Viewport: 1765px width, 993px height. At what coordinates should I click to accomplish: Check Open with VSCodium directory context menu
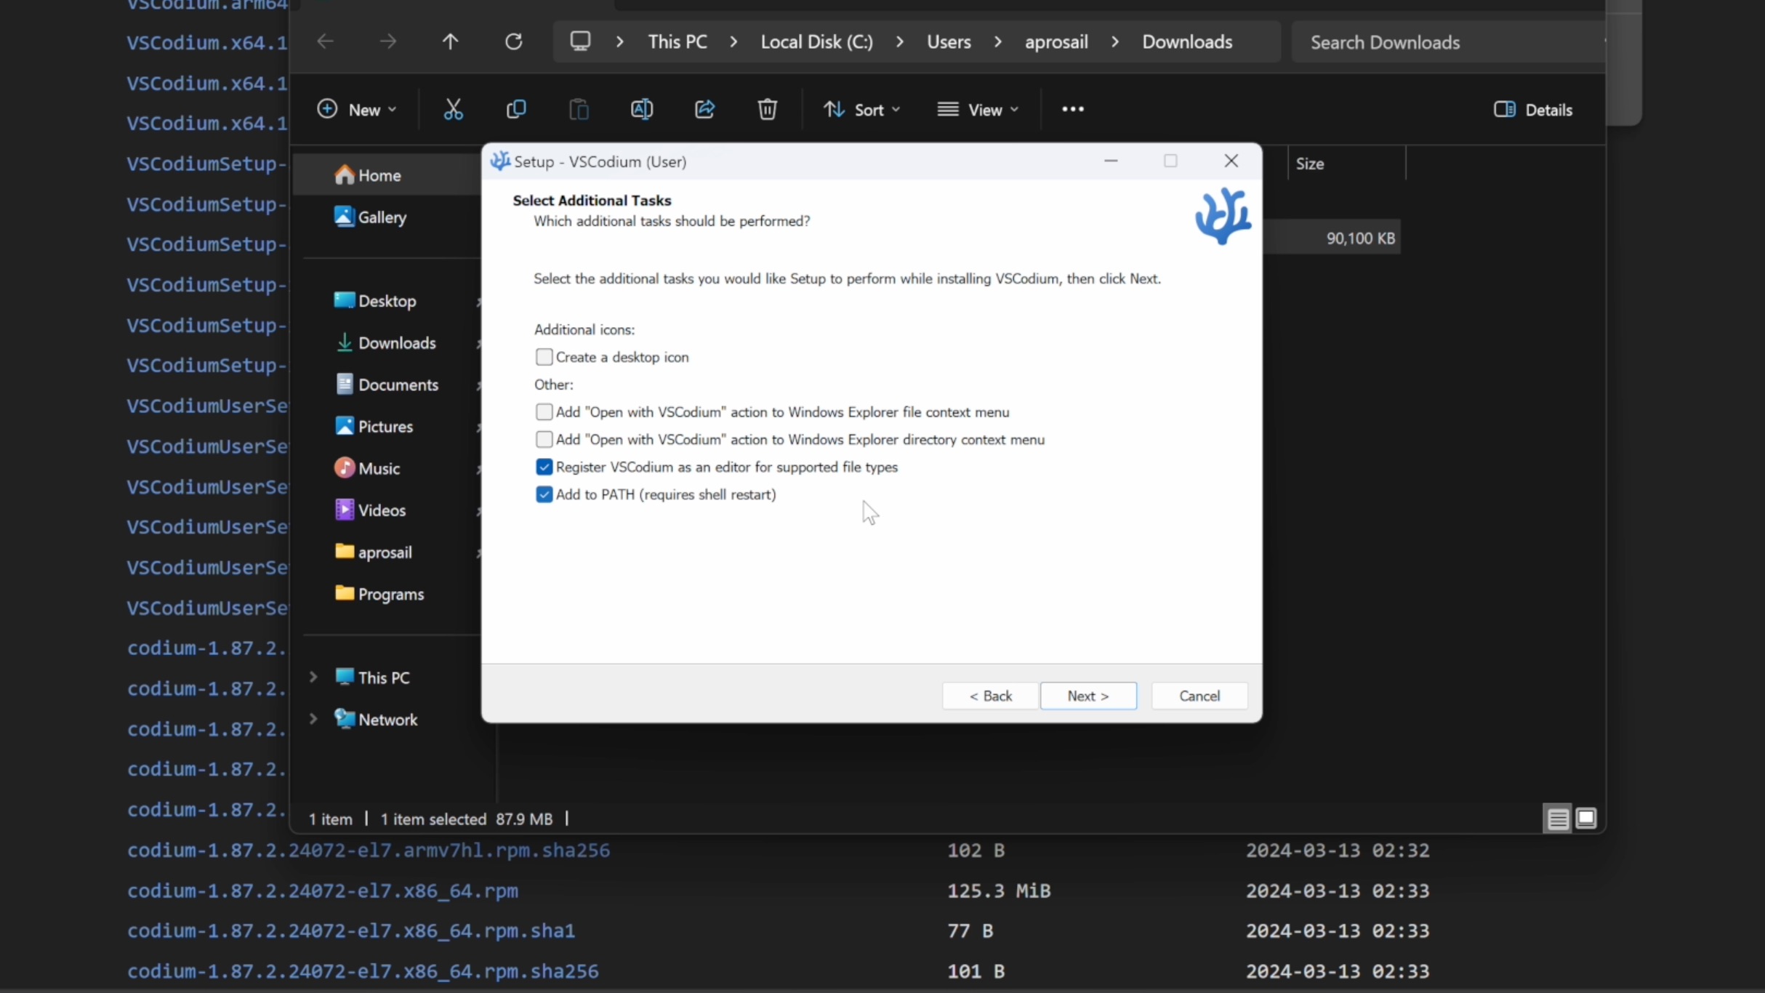click(544, 440)
